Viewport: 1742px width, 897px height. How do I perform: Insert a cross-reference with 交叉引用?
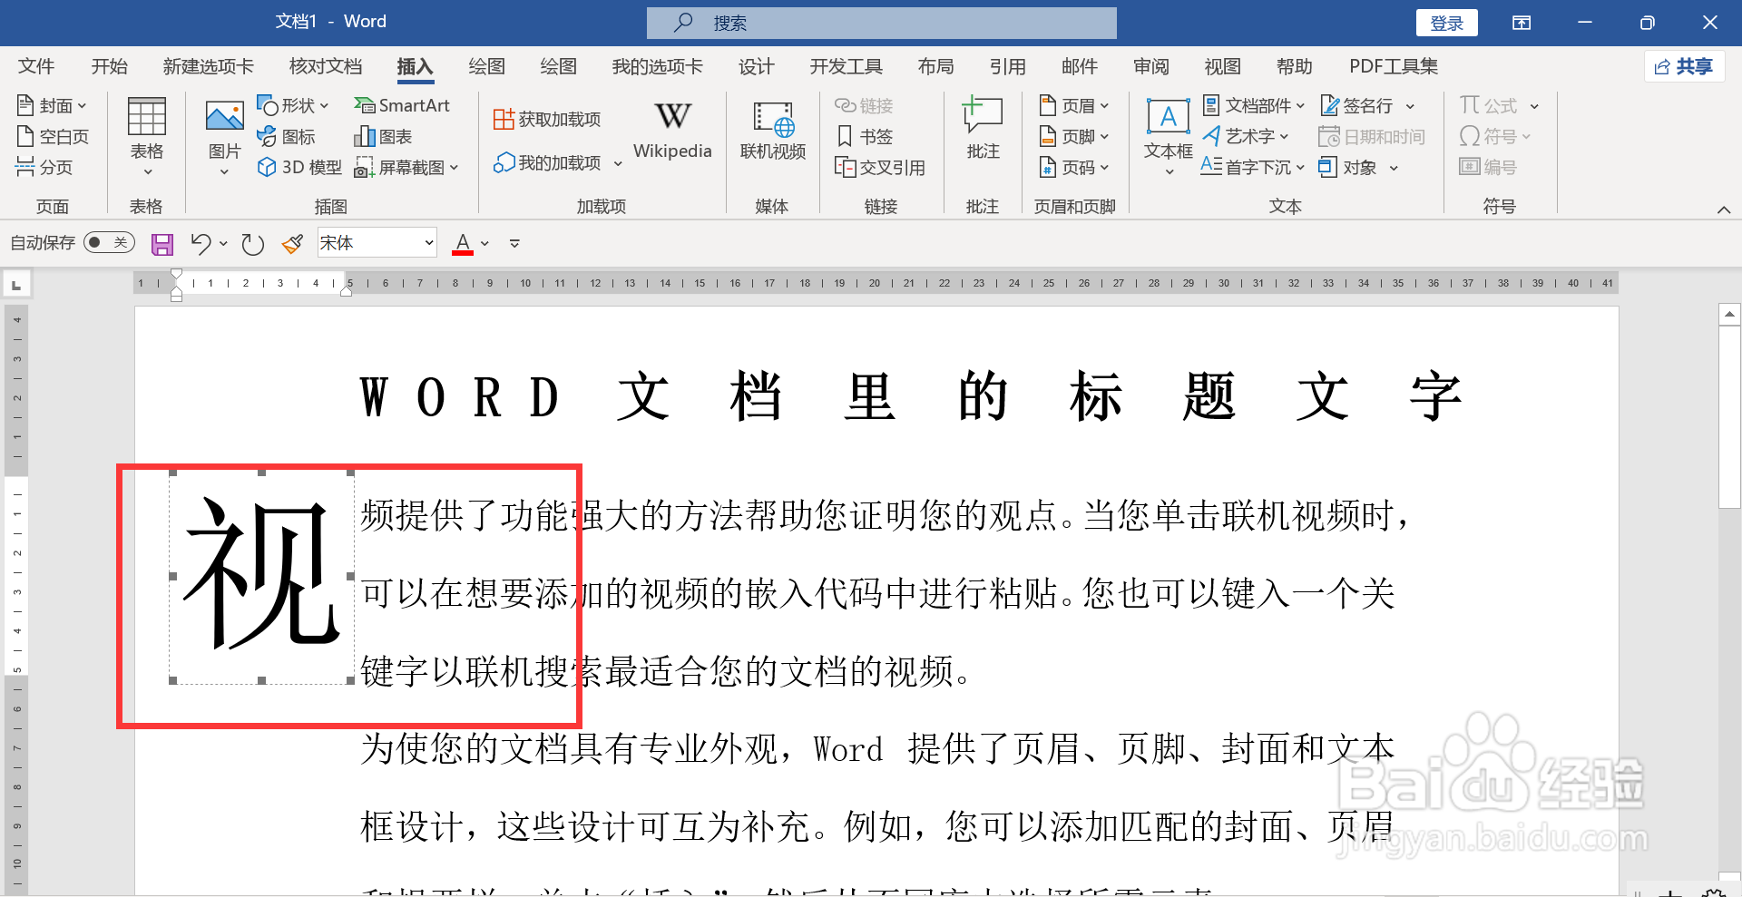point(881,167)
